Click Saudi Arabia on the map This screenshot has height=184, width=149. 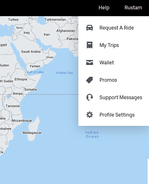(31, 52)
